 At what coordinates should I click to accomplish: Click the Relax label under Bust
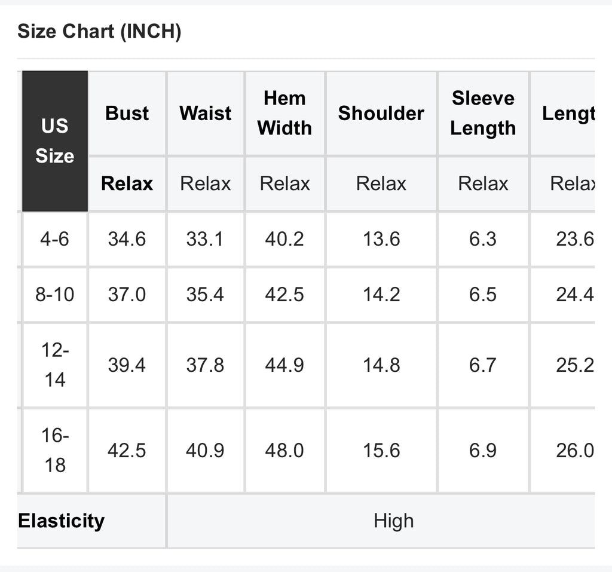click(127, 183)
